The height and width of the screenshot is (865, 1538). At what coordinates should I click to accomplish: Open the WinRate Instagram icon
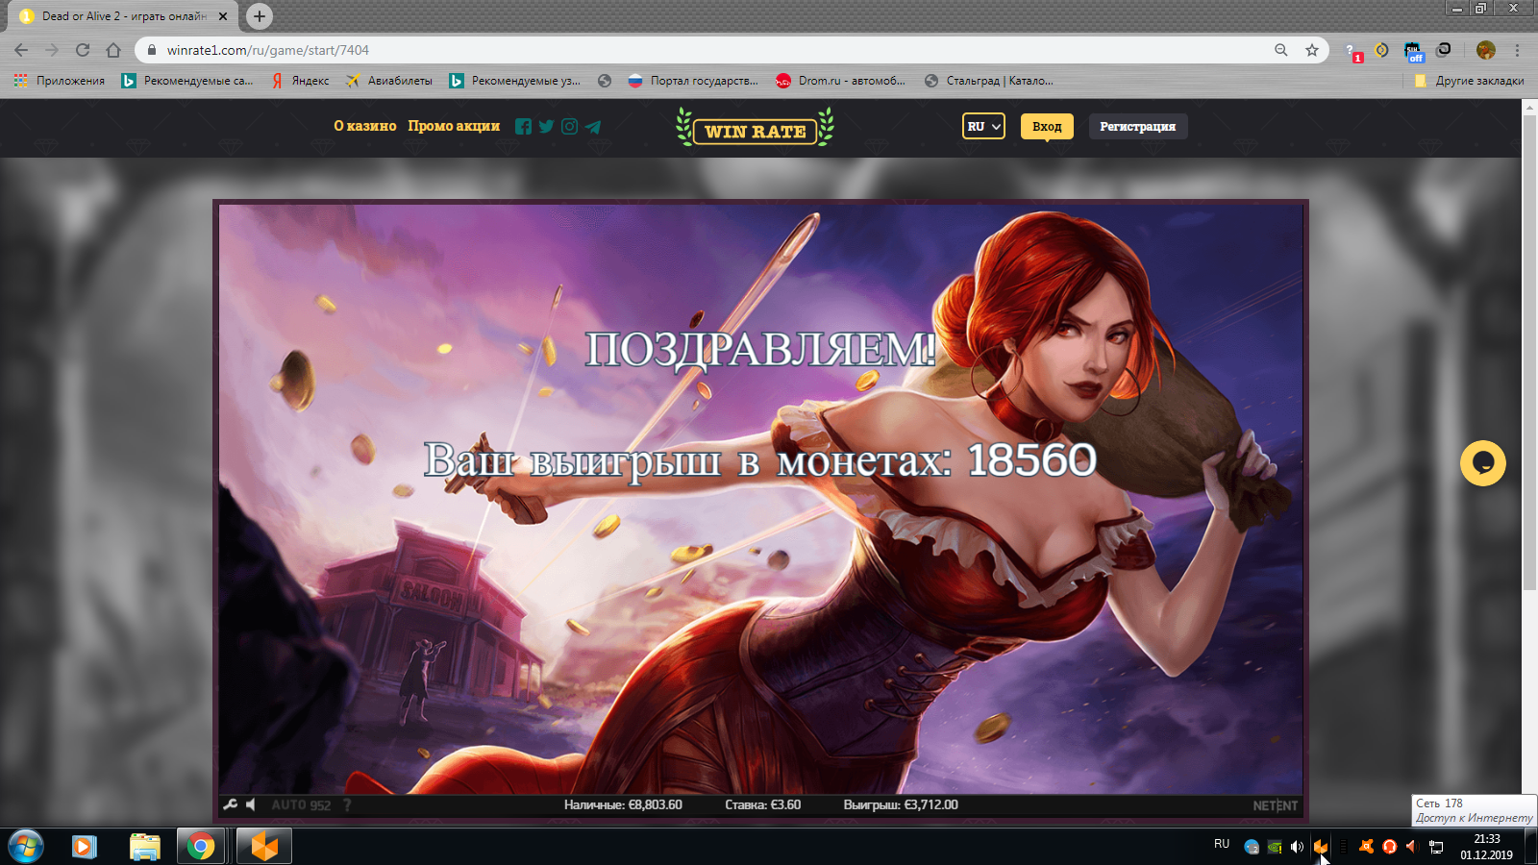570,127
